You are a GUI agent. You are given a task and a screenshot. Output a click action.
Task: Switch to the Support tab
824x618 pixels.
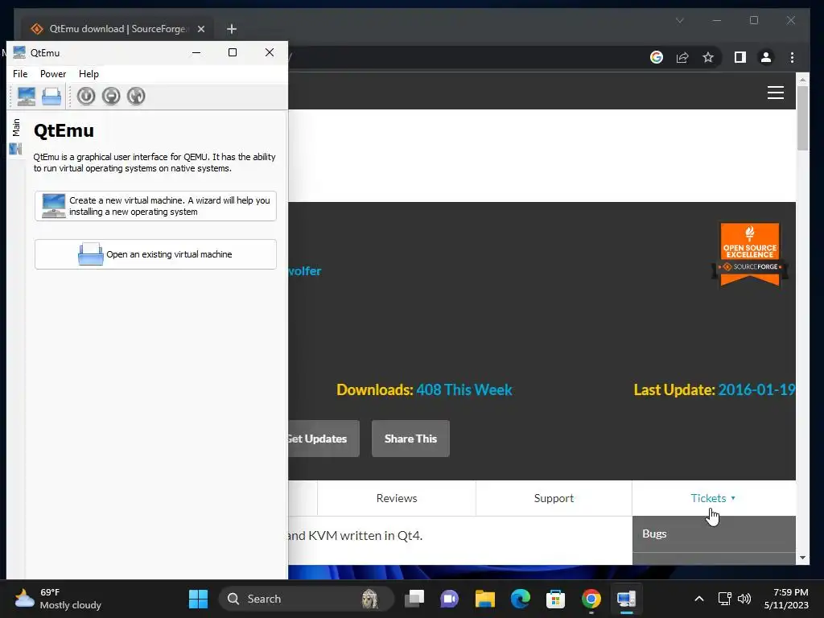click(x=554, y=498)
